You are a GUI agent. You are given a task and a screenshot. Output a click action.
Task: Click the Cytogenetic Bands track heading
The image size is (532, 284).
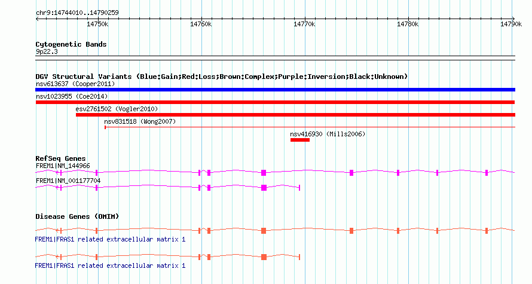[x=71, y=44]
